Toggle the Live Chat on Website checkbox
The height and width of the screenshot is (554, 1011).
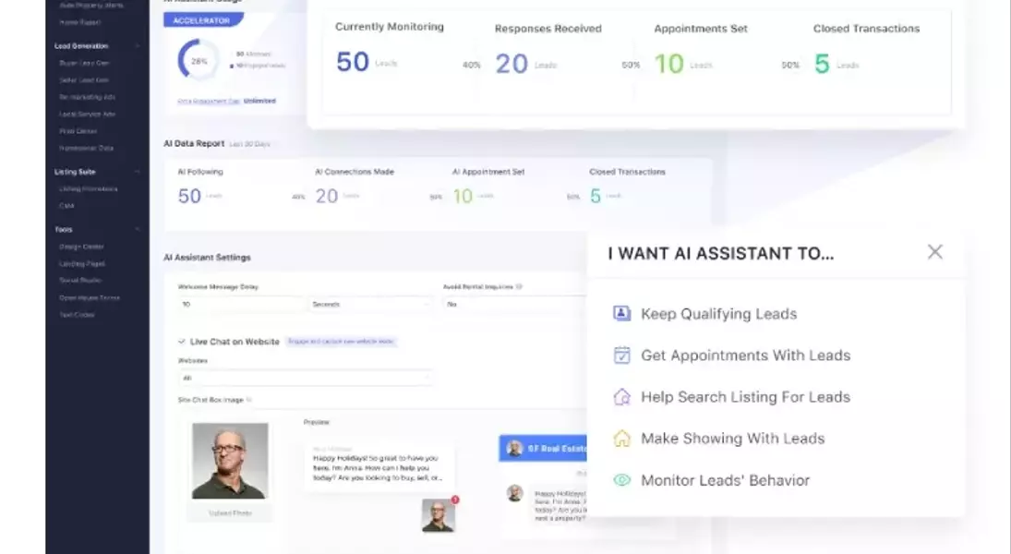point(181,342)
